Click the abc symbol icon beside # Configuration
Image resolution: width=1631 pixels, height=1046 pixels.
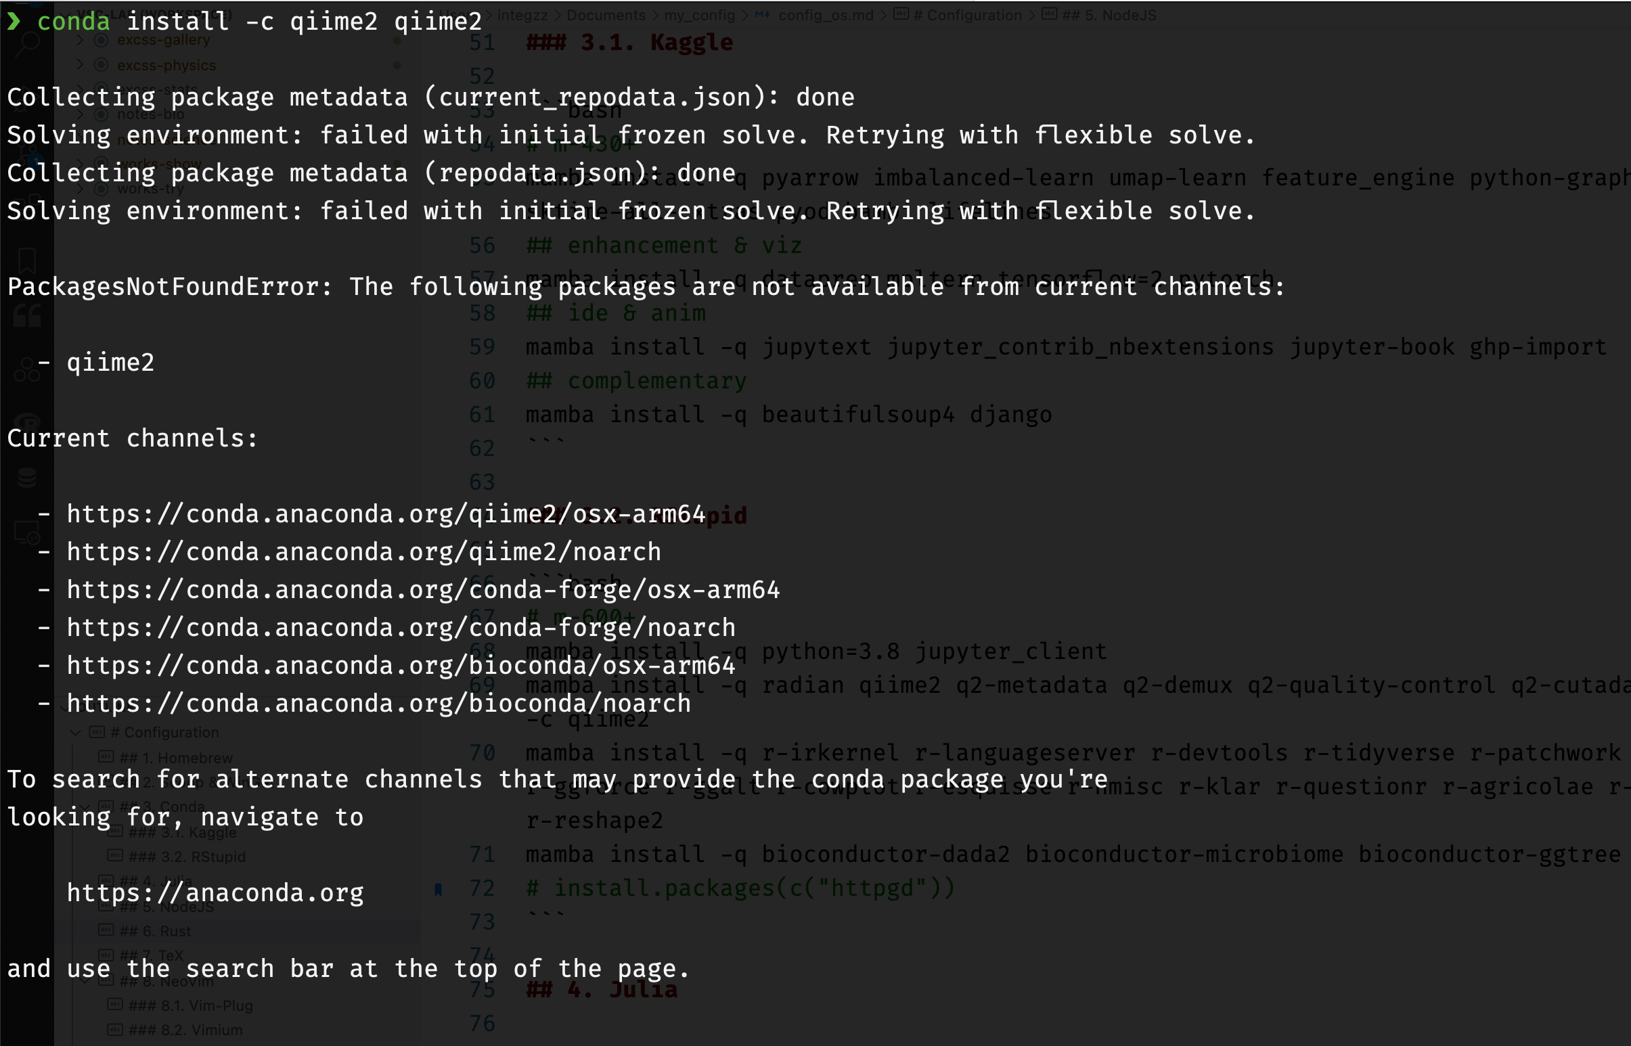pyautogui.click(x=98, y=733)
